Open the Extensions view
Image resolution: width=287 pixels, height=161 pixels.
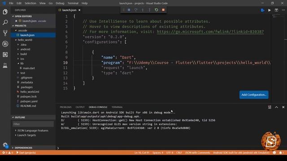click(5, 55)
